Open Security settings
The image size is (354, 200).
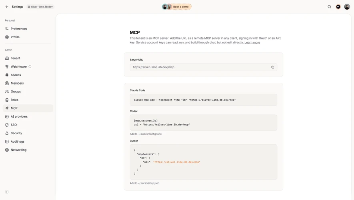(x=28, y=133)
